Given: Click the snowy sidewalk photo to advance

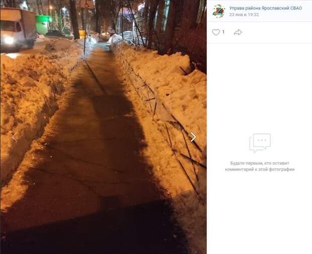Looking at the screenshot, I should coord(104,127).
